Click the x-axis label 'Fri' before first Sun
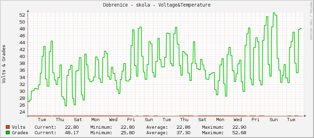Screen dimensions: 314x138 tap(131, 120)
